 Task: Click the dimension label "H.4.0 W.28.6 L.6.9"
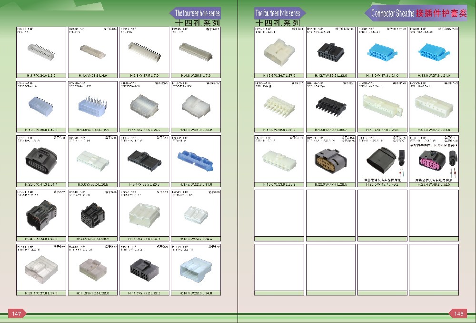point(93,75)
